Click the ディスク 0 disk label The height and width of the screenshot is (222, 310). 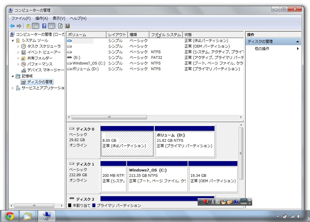click(x=85, y=129)
